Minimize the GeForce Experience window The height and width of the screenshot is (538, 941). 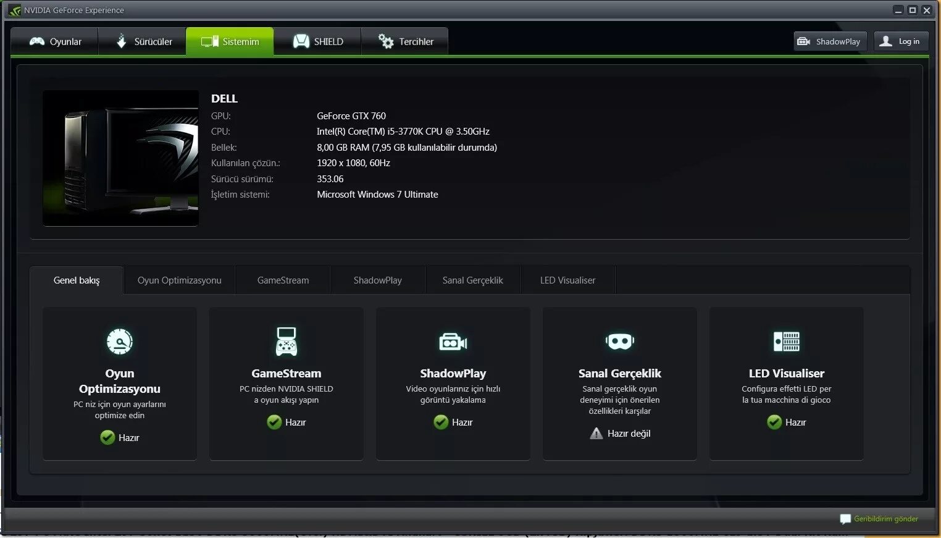[x=898, y=11]
